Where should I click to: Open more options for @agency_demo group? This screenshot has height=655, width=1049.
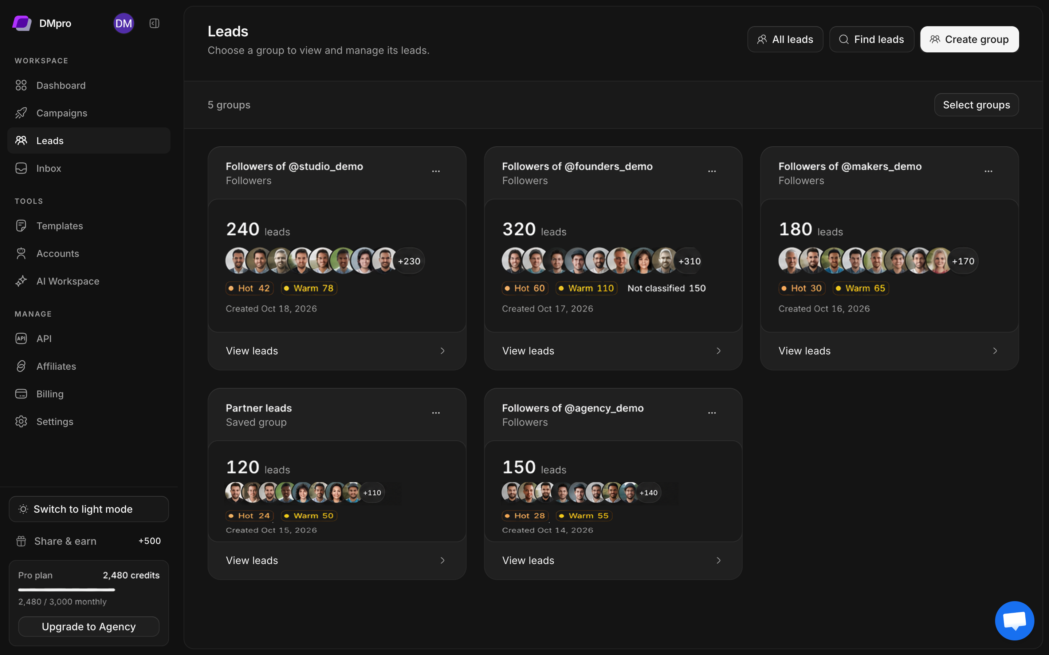(x=712, y=413)
